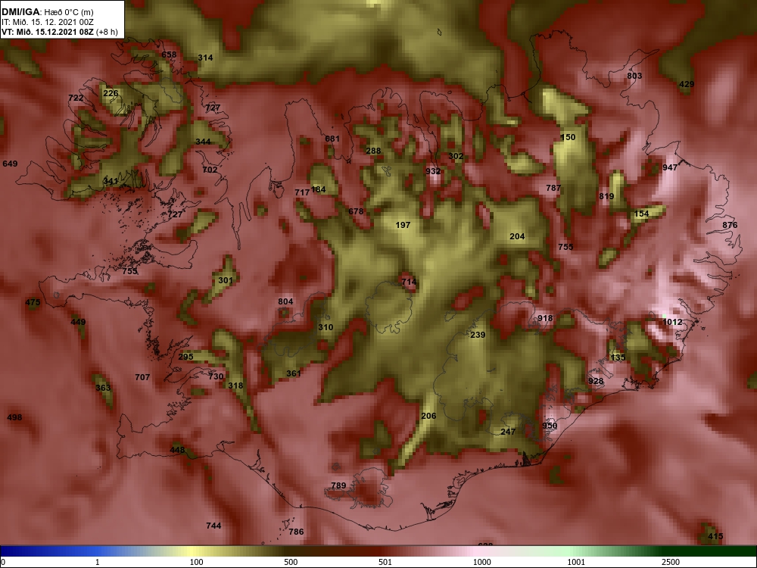Click the 'VT: Mið. 15.12.2021 08Z (+8 h)' line
757x568 pixels.
59,33
